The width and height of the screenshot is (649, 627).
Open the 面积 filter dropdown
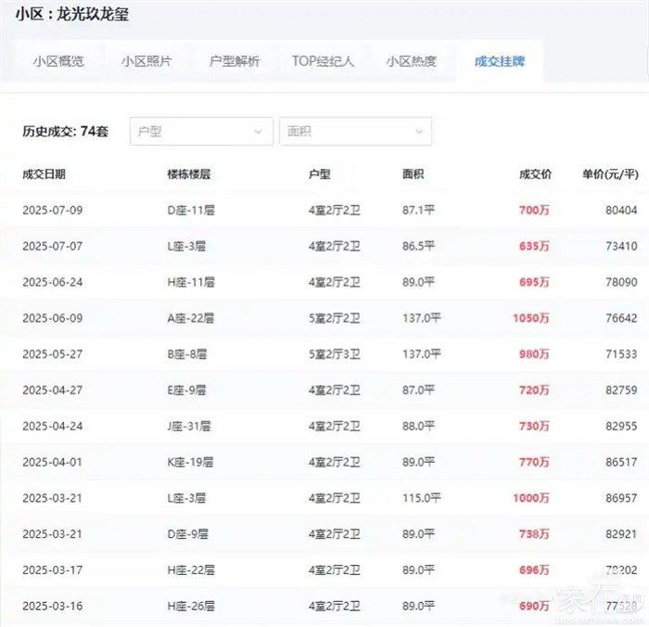355,132
